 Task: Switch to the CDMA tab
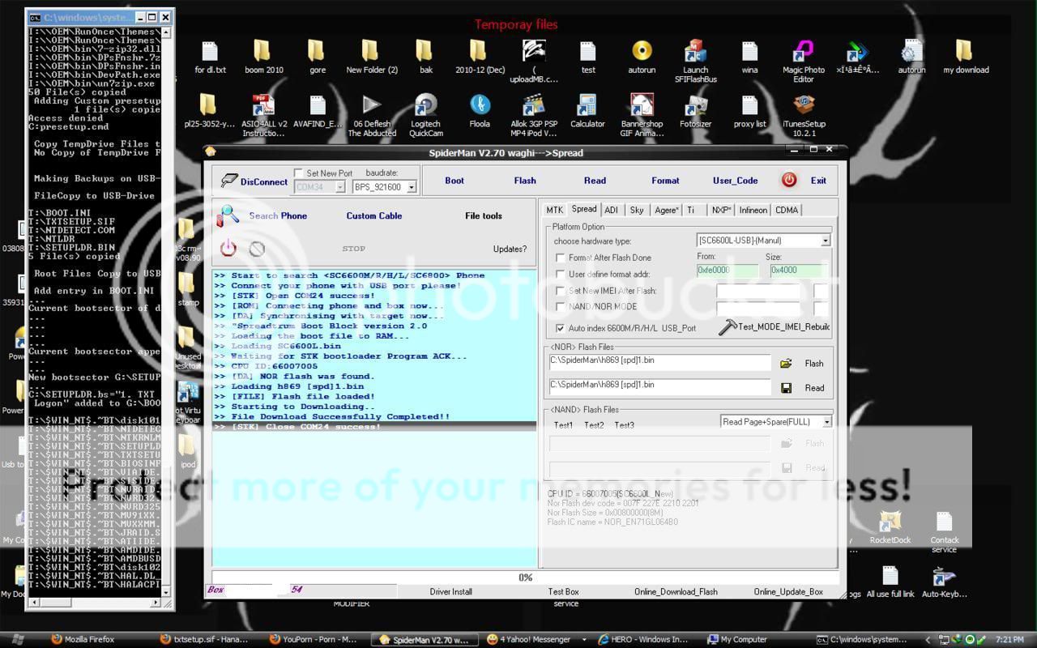tap(787, 210)
